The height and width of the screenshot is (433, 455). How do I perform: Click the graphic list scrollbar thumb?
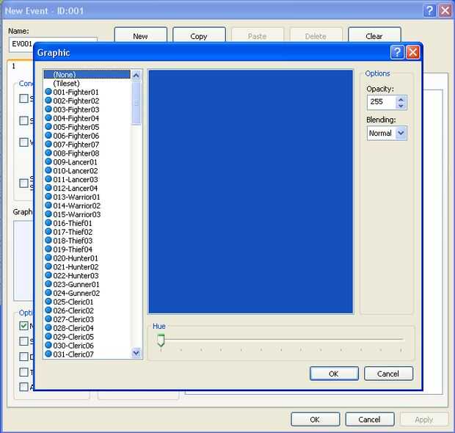point(136,103)
